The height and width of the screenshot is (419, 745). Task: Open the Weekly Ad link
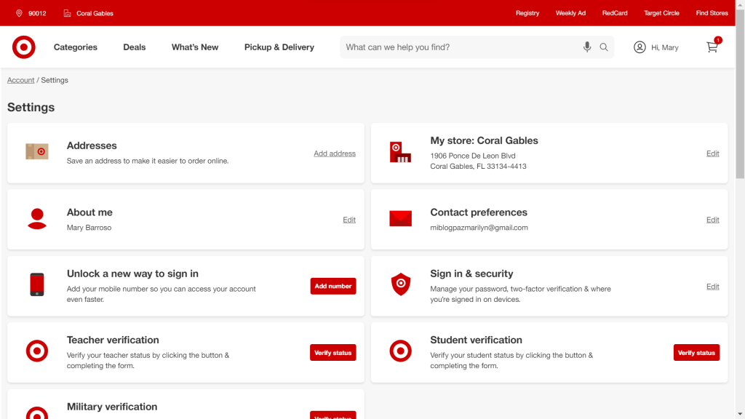click(x=570, y=13)
